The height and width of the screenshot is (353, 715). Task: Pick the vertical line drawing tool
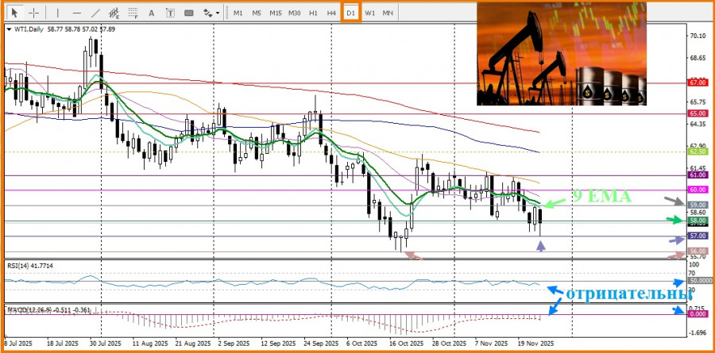point(56,13)
